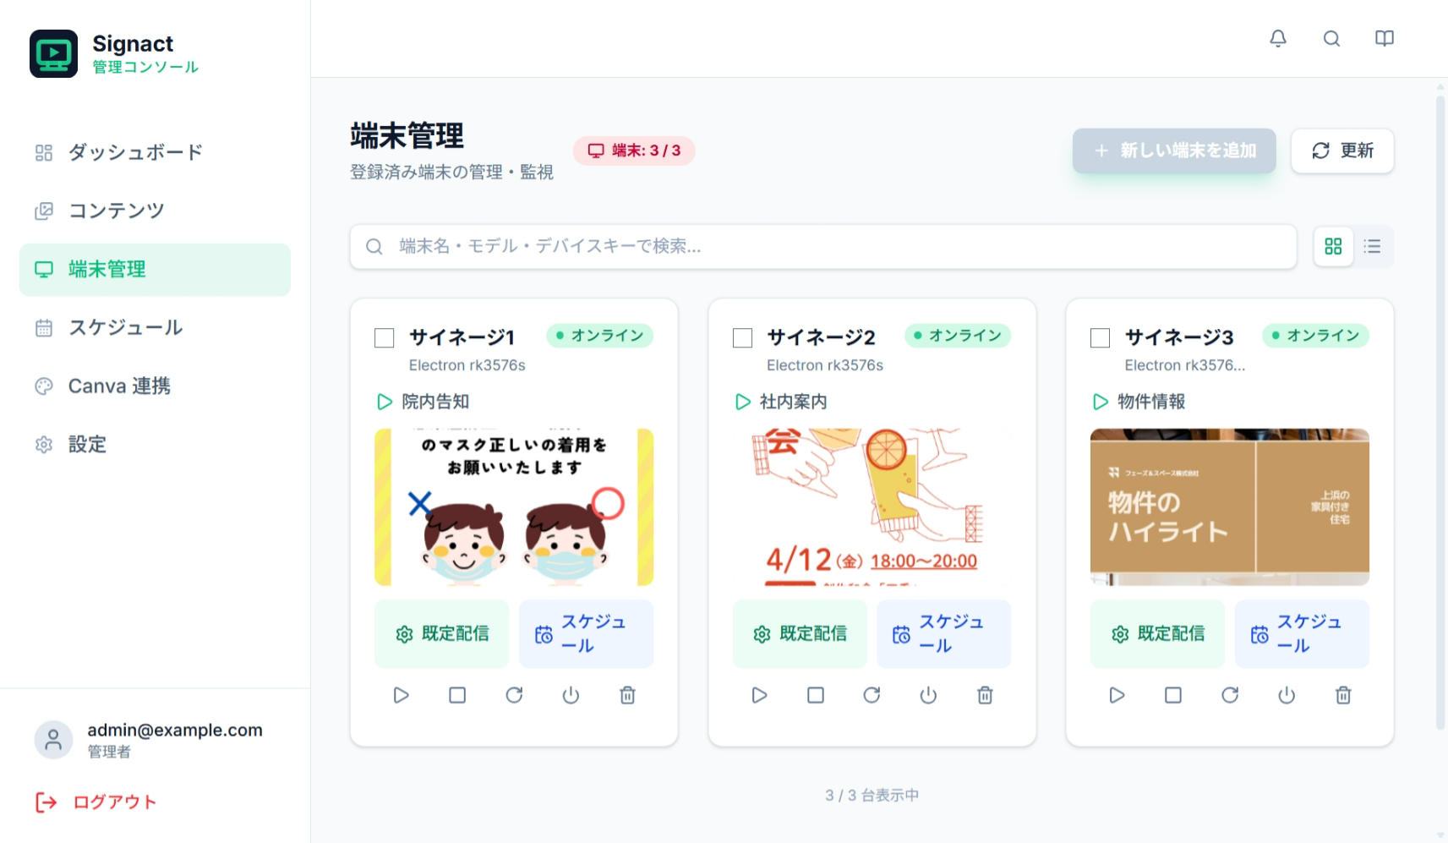Switch to list view layout
Viewport: 1448px width, 843px height.
tap(1372, 246)
